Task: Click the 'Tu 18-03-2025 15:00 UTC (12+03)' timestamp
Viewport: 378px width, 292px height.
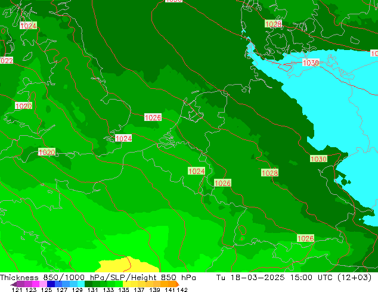Action: [294, 278]
